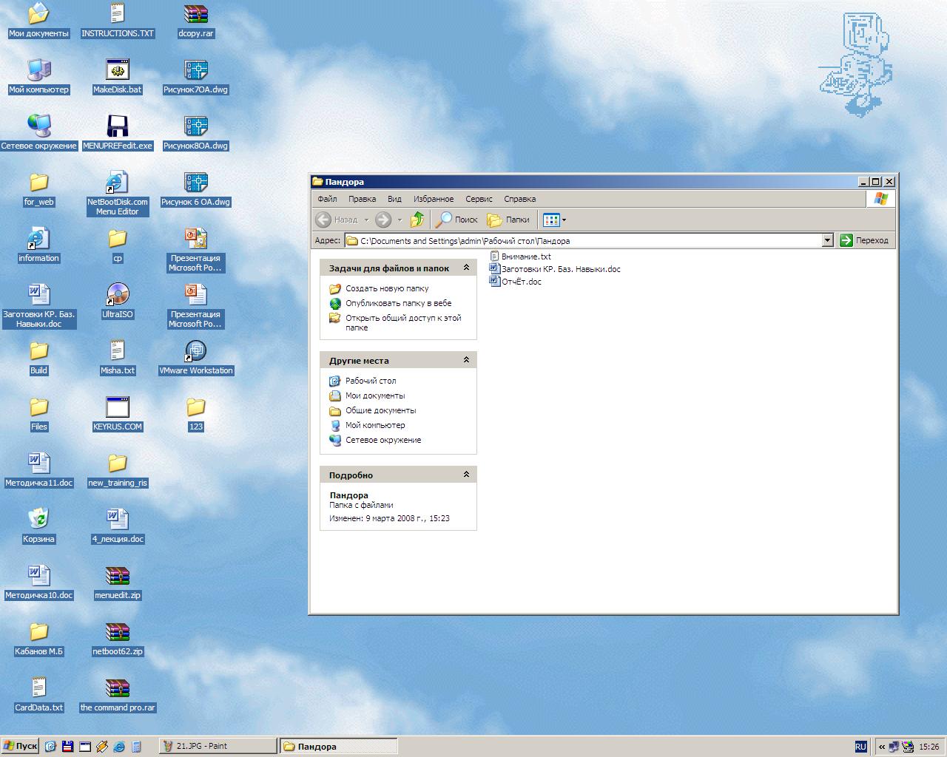Image resolution: width=947 pixels, height=757 pixels.
Task: Select the Отчёт.doc file
Action: (521, 282)
